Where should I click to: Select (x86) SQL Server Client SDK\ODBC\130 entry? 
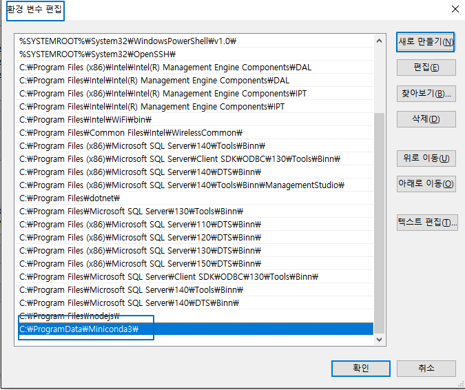(194, 159)
